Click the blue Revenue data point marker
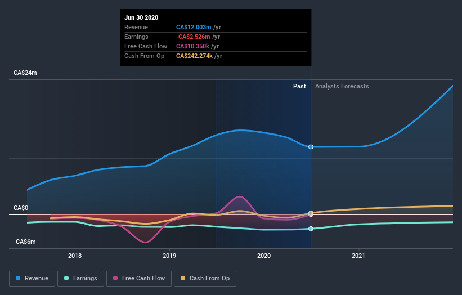 [x=311, y=147]
